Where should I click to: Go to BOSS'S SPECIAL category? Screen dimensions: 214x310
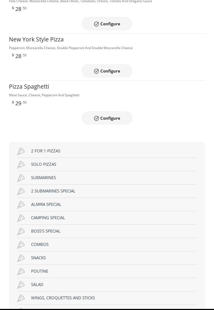point(46,231)
